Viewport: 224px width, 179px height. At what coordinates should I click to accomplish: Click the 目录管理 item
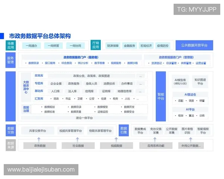pyautogui.click(x=171, y=63)
